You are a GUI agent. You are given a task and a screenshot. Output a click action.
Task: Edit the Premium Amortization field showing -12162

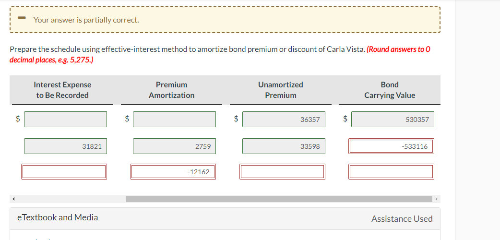[173, 171]
